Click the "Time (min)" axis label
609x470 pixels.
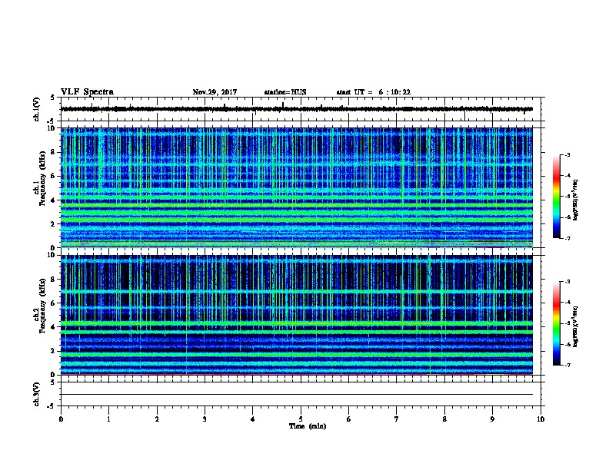pyautogui.click(x=308, y=426)
